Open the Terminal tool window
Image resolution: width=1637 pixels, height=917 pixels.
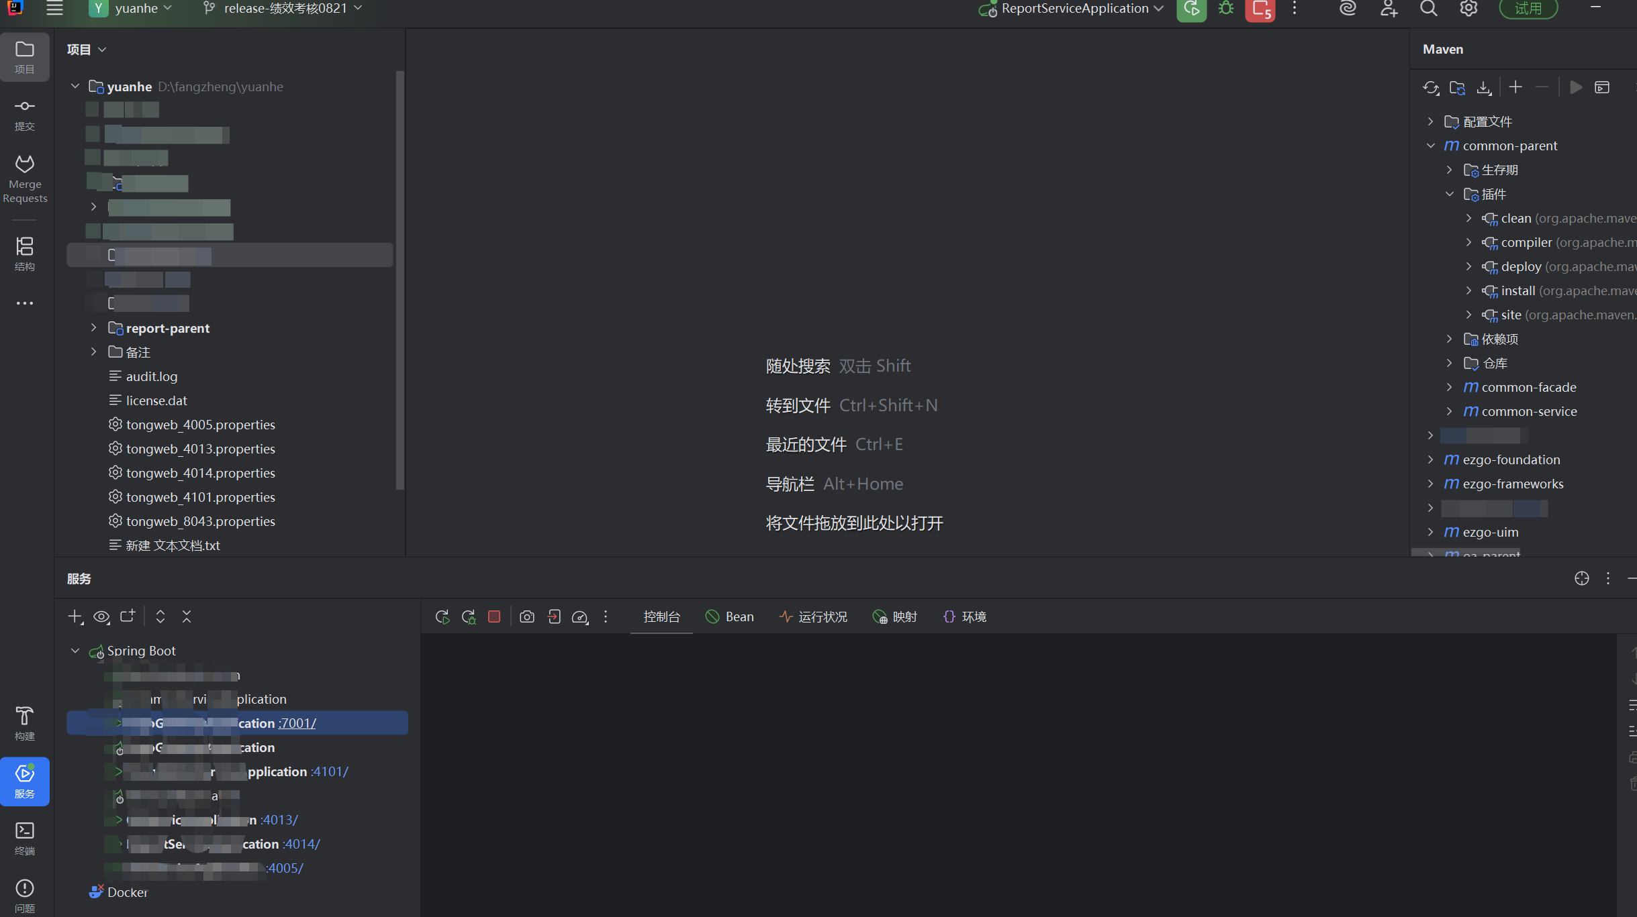pyautogui.click(x=25, y=839)
